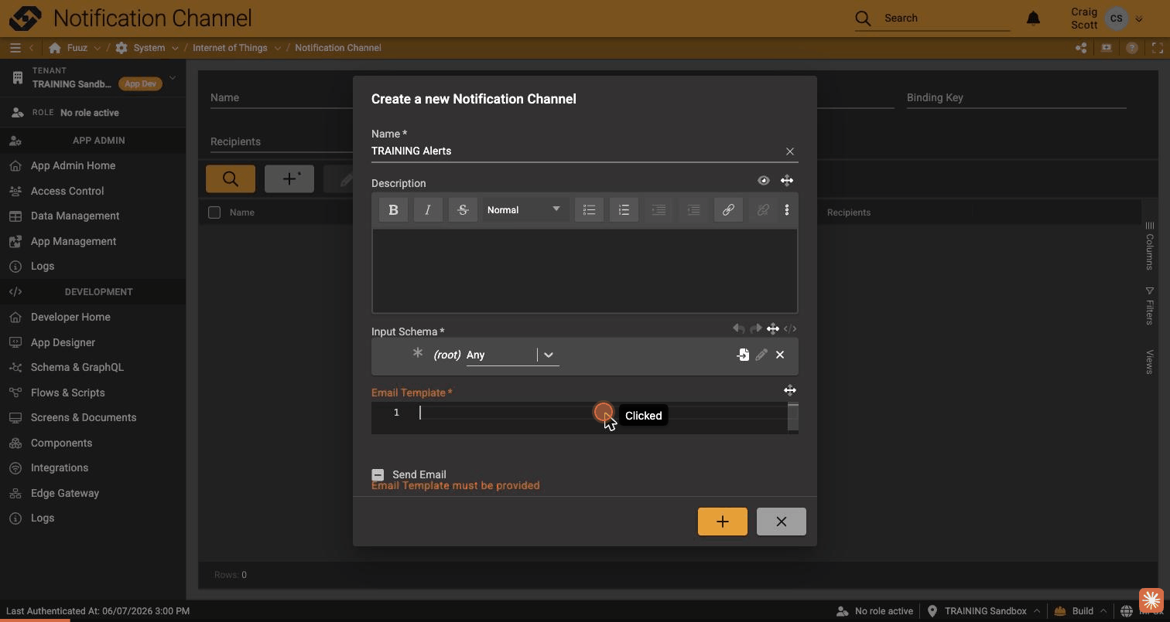Enter fullscreen mode via header icon
The image size is (1170, 622).
click(x=1158, y=48)
